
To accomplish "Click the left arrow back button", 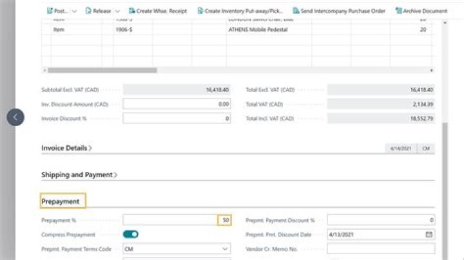I will (16, 117).
